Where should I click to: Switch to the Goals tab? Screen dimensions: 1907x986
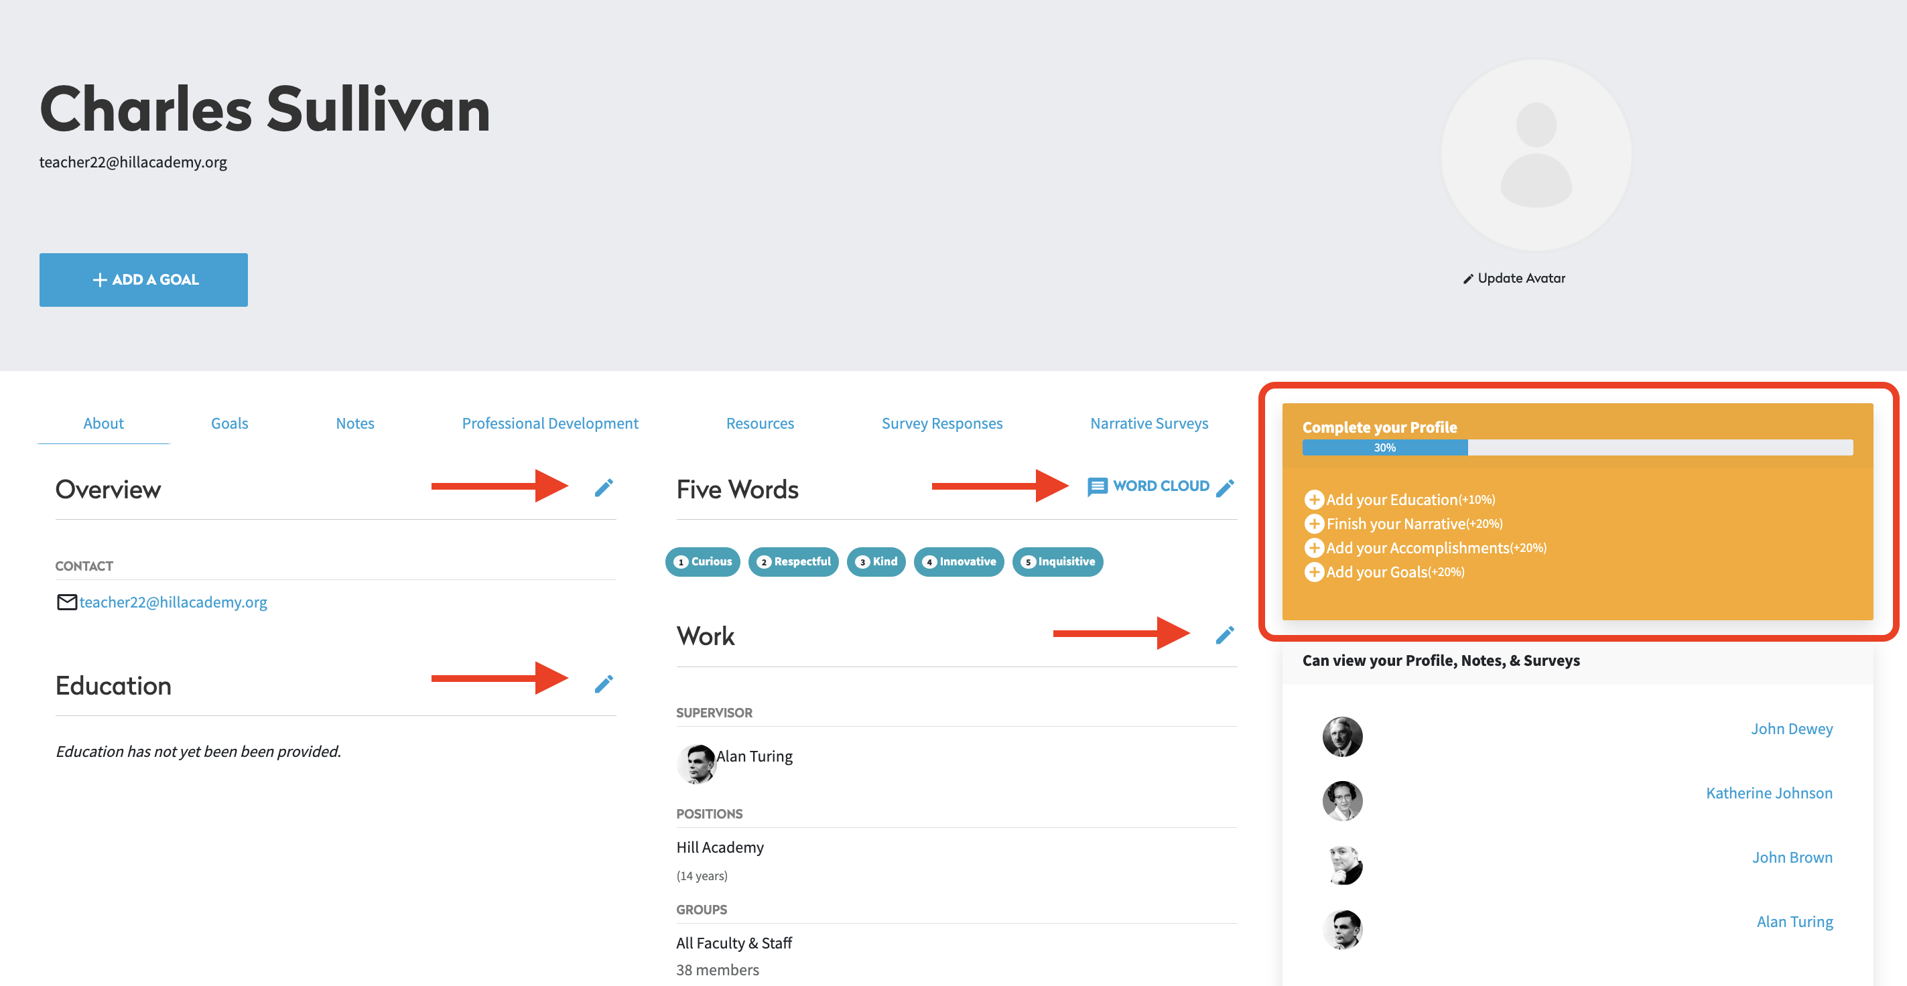tap(229, 423)
